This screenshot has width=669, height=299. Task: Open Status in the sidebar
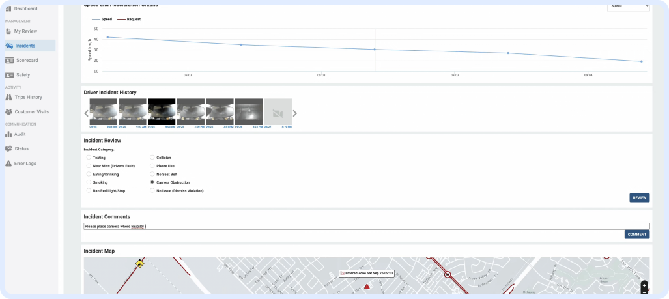pyautogui.click(x=21, y=149)
